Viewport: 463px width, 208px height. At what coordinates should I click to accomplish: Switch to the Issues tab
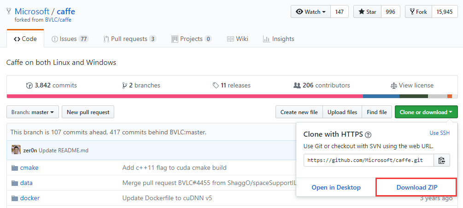[70, 39]
